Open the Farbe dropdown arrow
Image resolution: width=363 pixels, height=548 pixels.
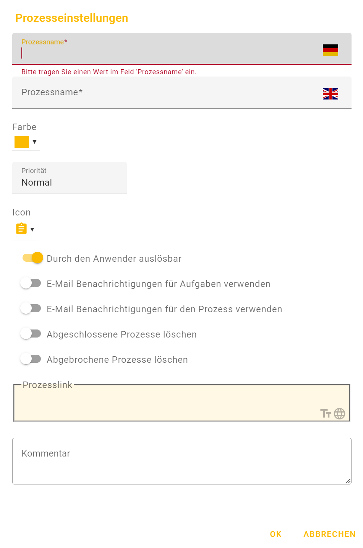(x=35, y=142)
